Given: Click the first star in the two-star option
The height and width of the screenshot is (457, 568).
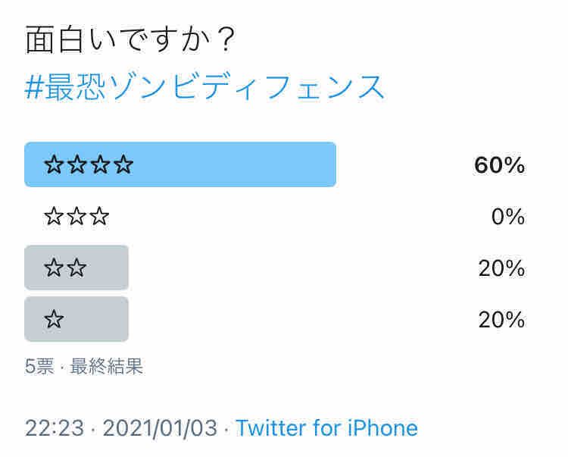Looking at the screenshot, I should coord(54,268).
